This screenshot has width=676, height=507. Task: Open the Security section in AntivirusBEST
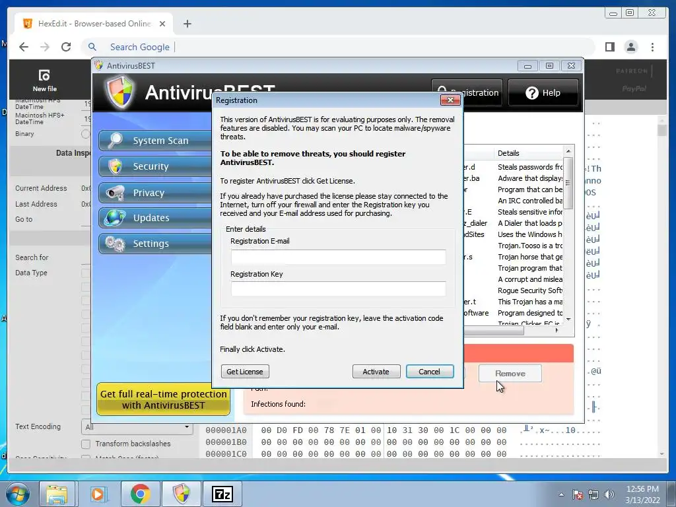155,166
